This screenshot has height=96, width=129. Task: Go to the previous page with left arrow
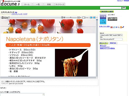[91, 17]
